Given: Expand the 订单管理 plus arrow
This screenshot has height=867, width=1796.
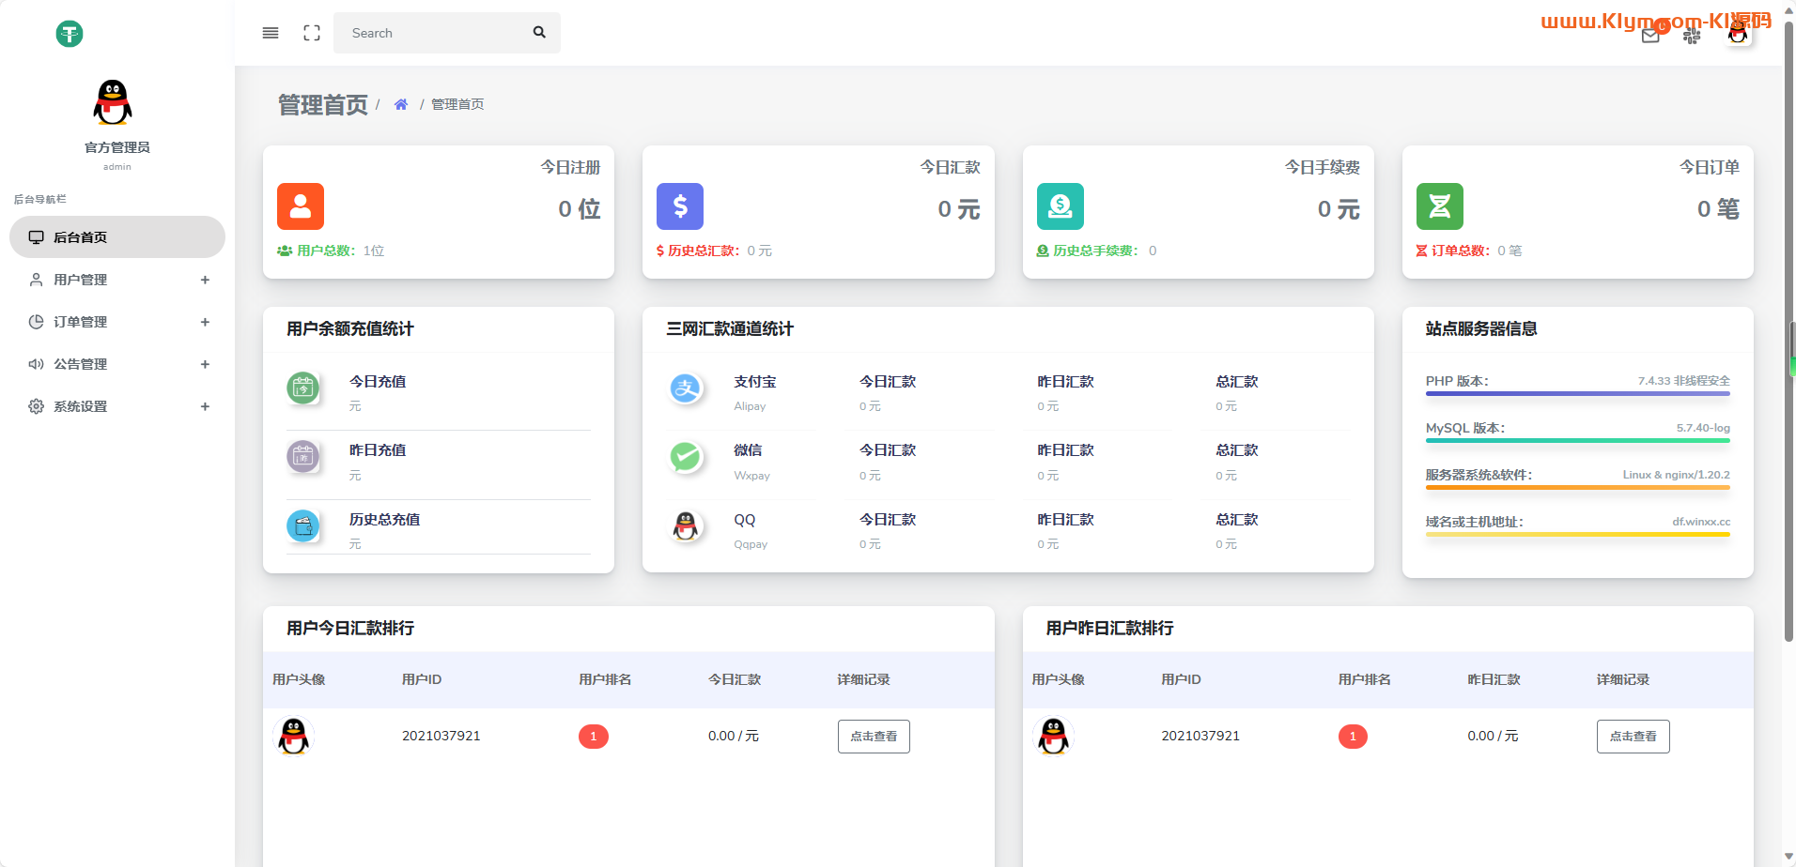Looking at the screenshot, I should (x=205, y=322).
